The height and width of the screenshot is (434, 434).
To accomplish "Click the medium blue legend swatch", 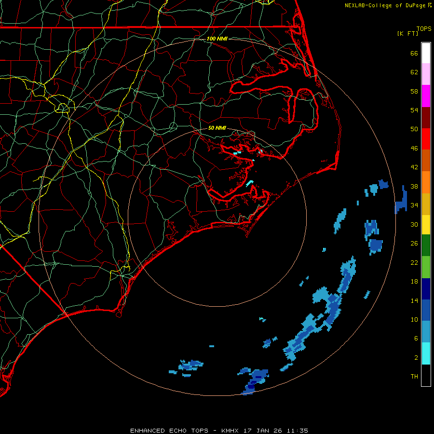I will coord(426,310).
